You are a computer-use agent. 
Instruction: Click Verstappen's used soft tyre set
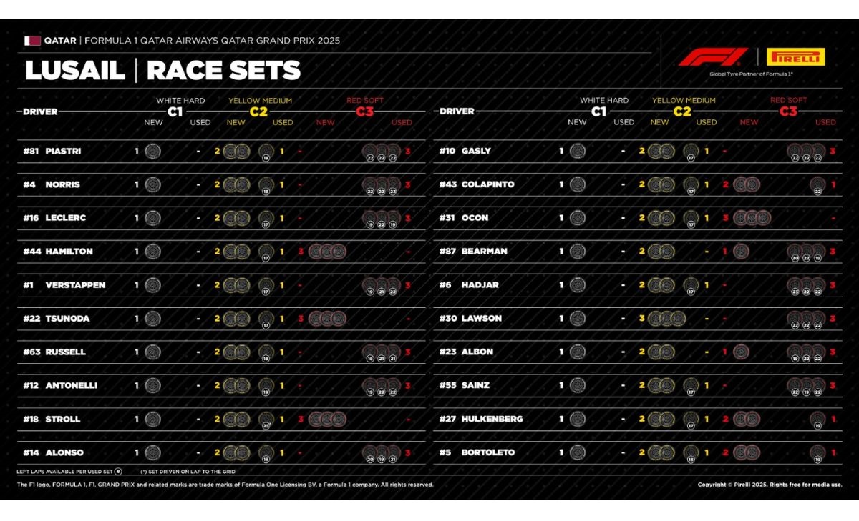coord(381,285)
